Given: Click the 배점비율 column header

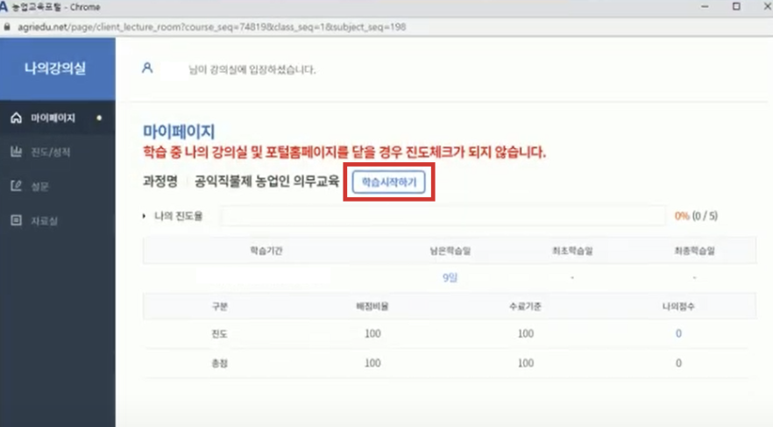Looking at the screenshot, I should pos(372,306).
